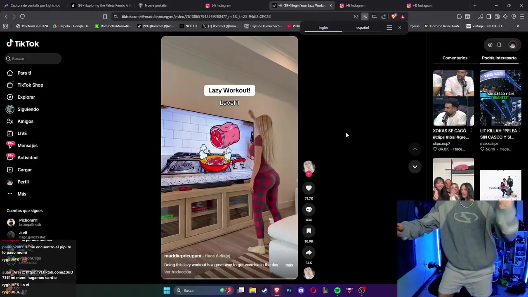The image size is (528, 297).
Task: Go to the next video with the down arrow
Action: tap(415, 167)
